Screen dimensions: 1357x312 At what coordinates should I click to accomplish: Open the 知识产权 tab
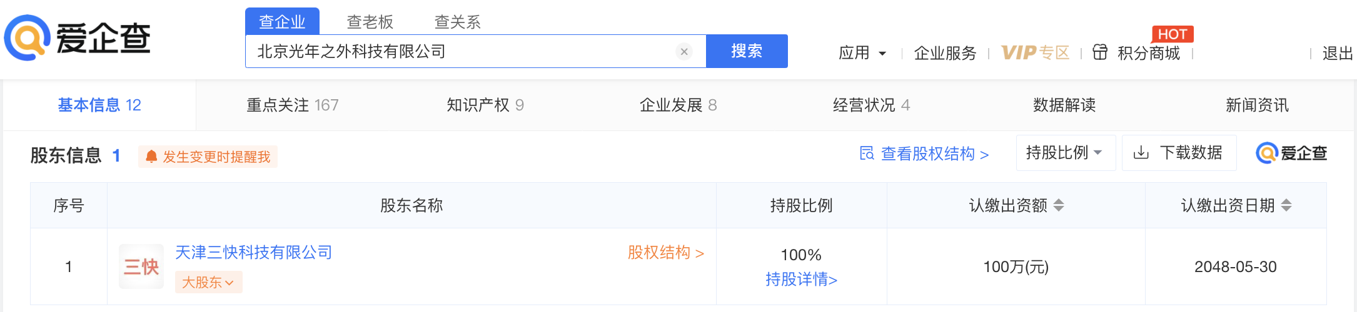tap(485, 105)
